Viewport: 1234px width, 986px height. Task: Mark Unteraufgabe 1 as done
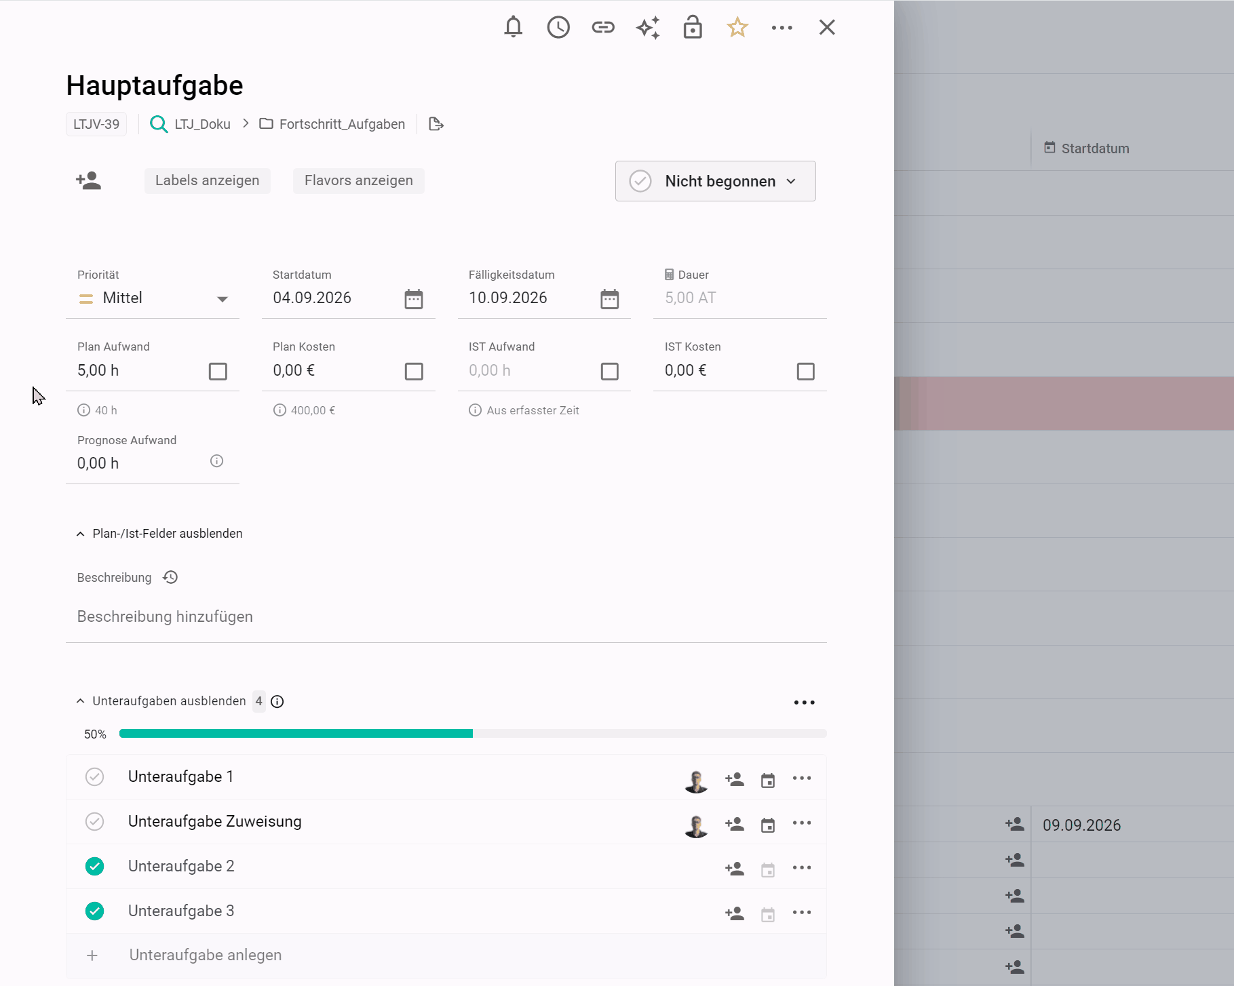click(95, 777)
